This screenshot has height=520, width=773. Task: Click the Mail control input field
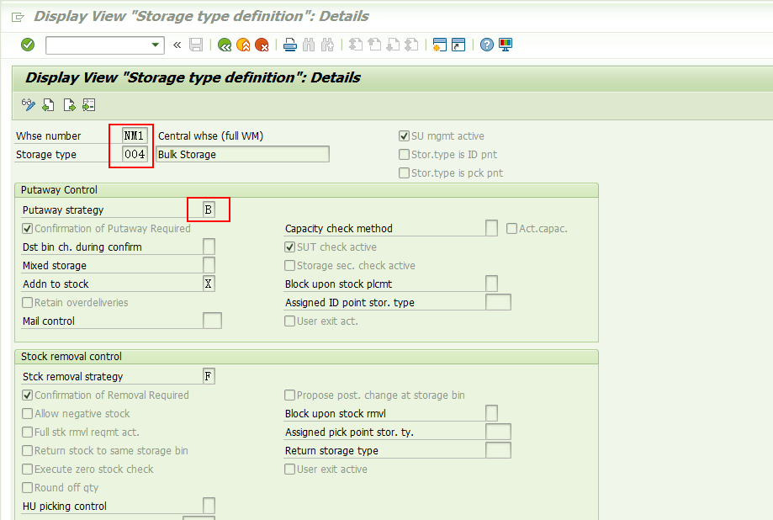pyautogui.click(x=212, y=321)
